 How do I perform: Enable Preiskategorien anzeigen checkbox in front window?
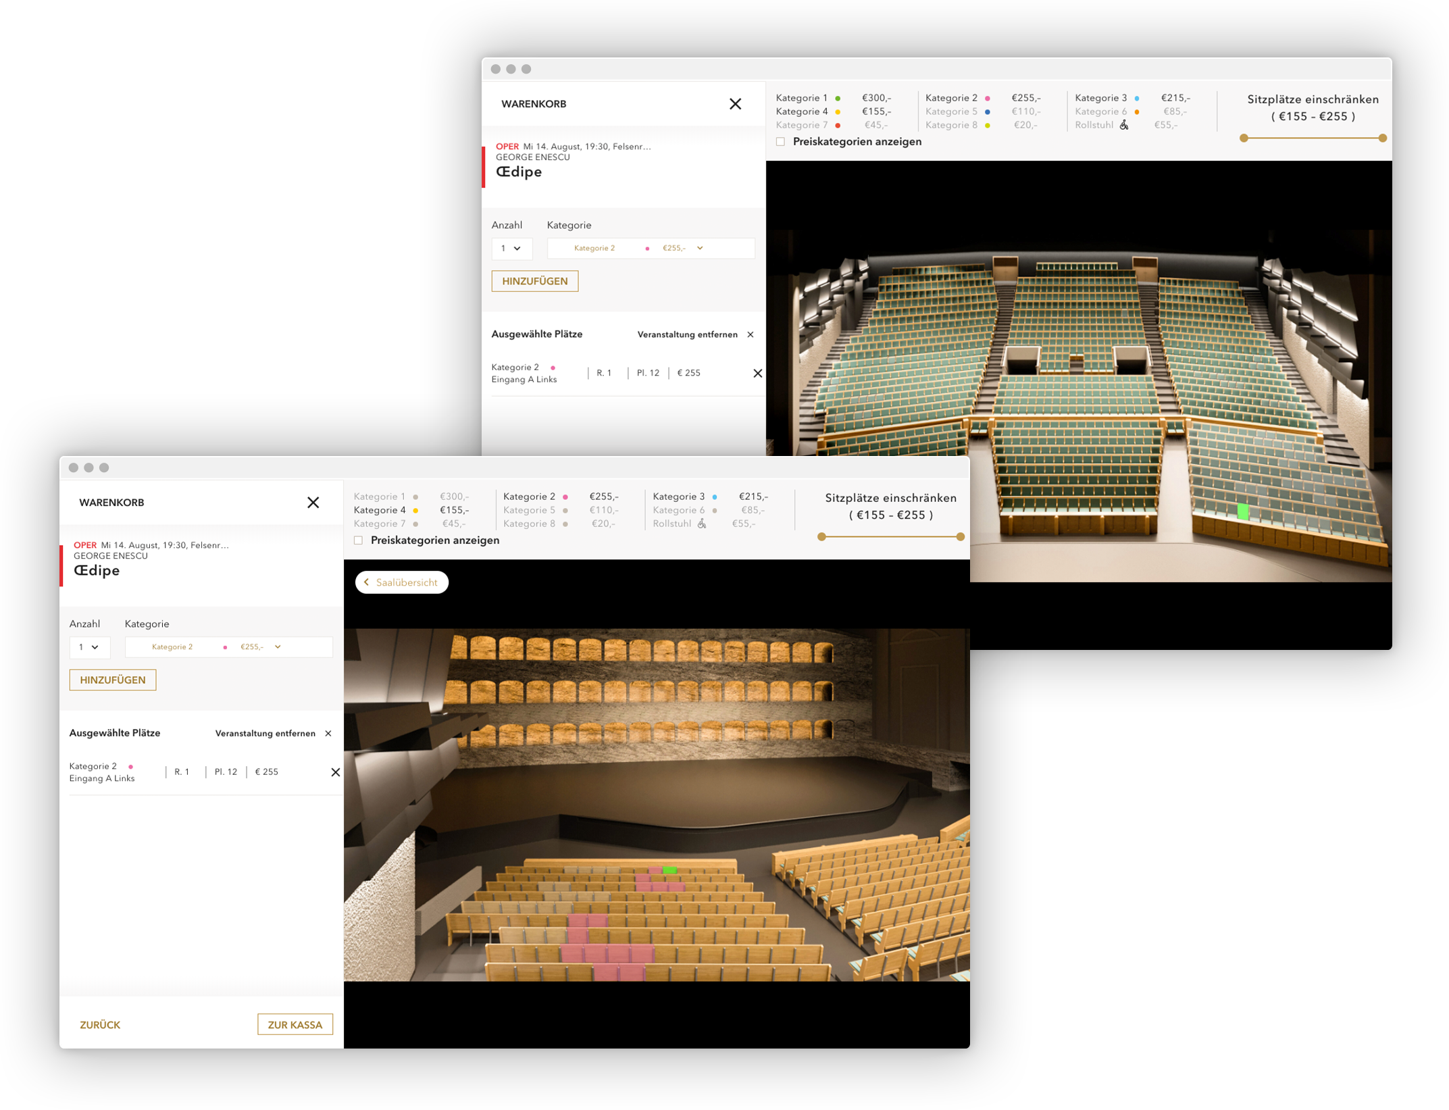tap(359, 540)
